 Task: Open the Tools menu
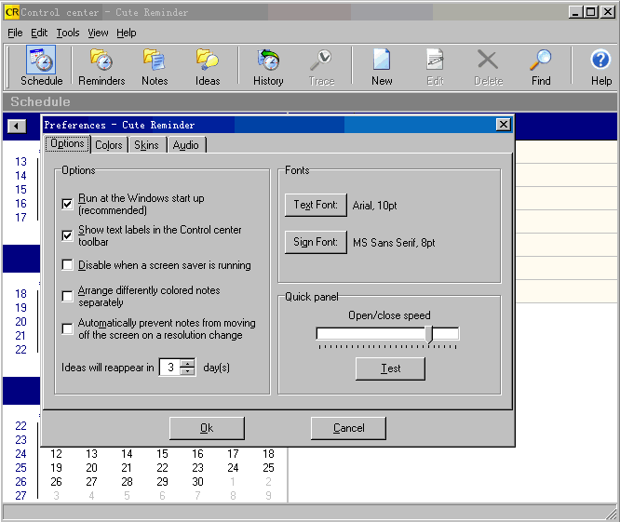click(68, 33)
